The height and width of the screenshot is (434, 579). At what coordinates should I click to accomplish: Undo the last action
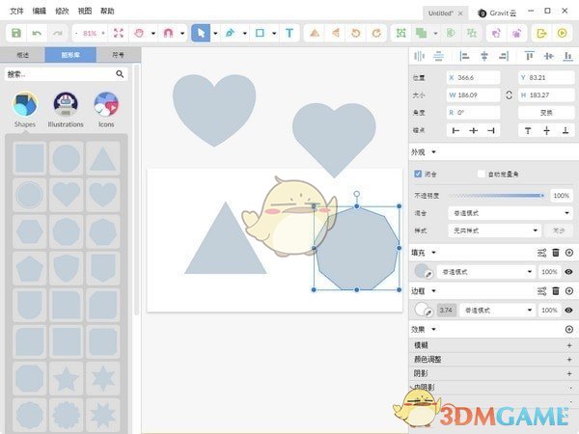tap(37, 33)
